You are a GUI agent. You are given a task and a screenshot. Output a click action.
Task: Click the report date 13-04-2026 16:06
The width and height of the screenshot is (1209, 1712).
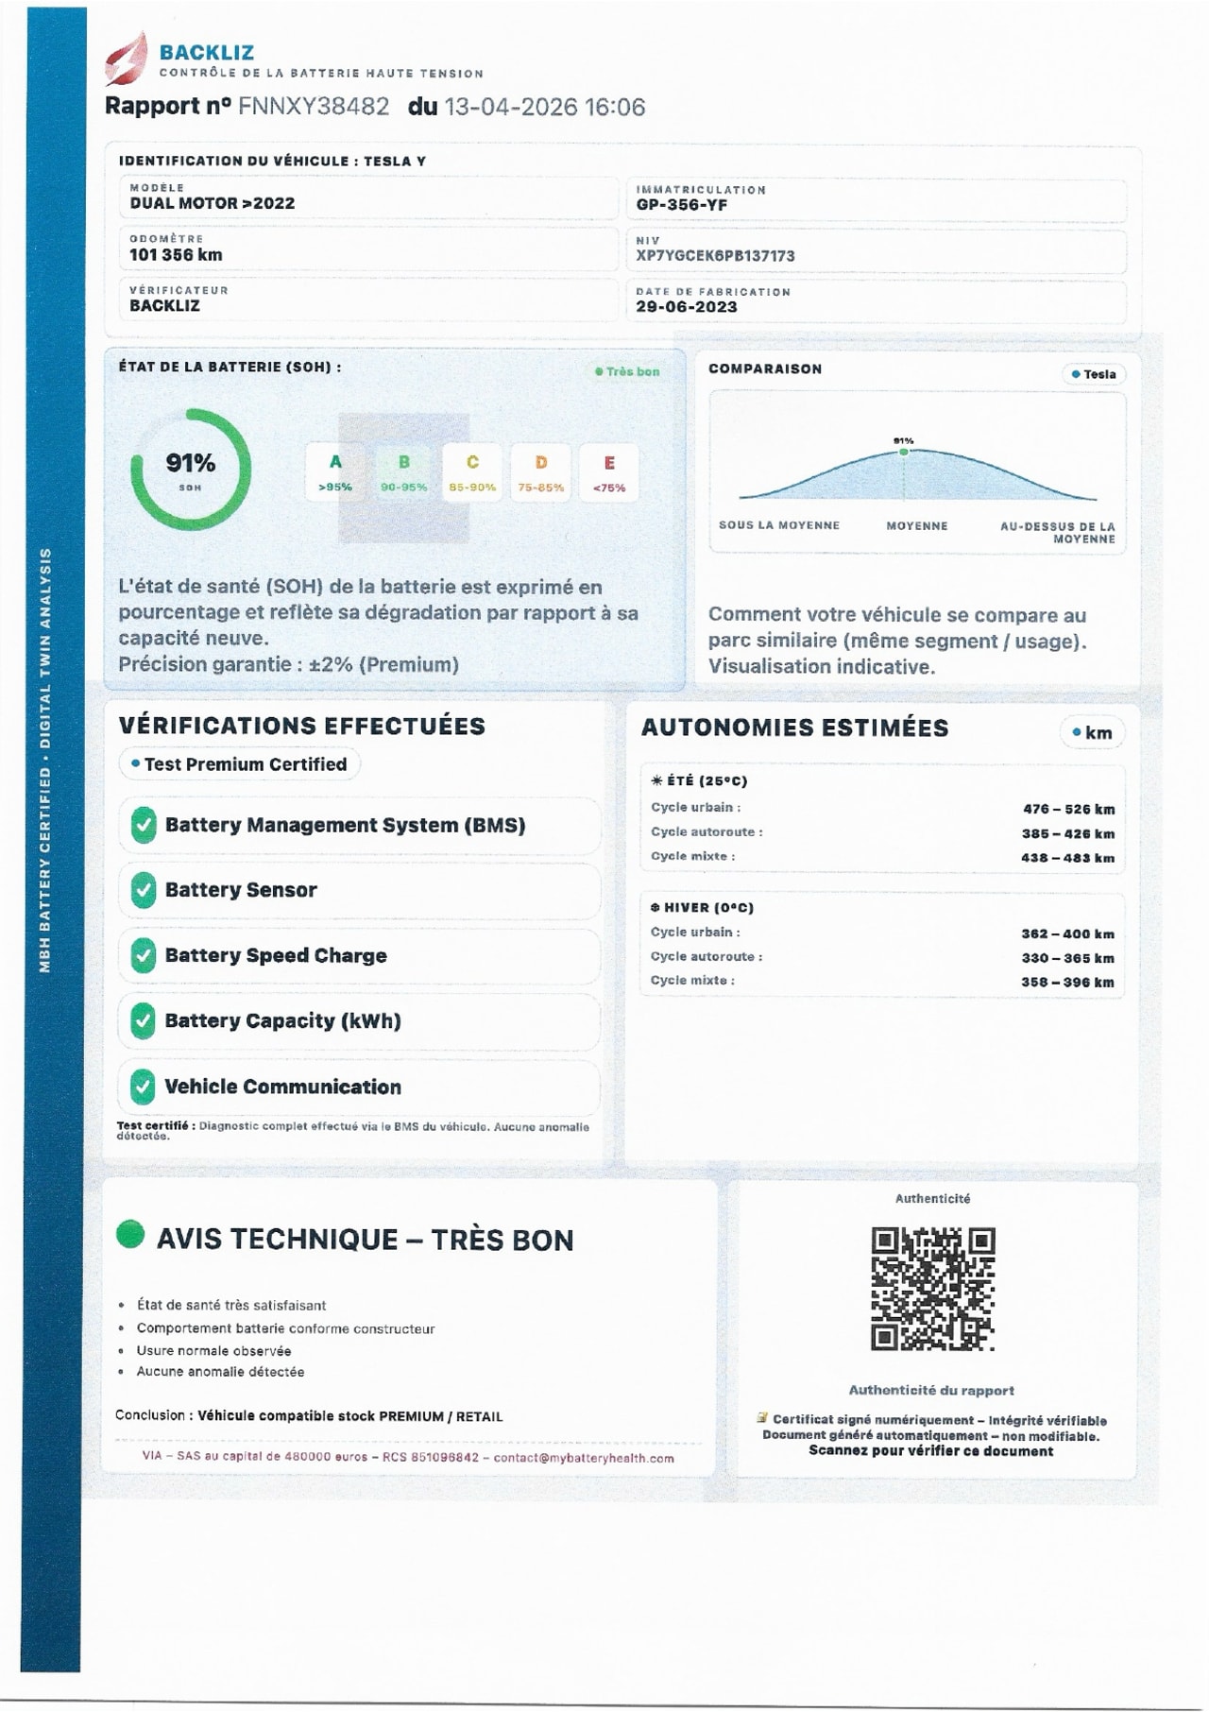[545, 107]
